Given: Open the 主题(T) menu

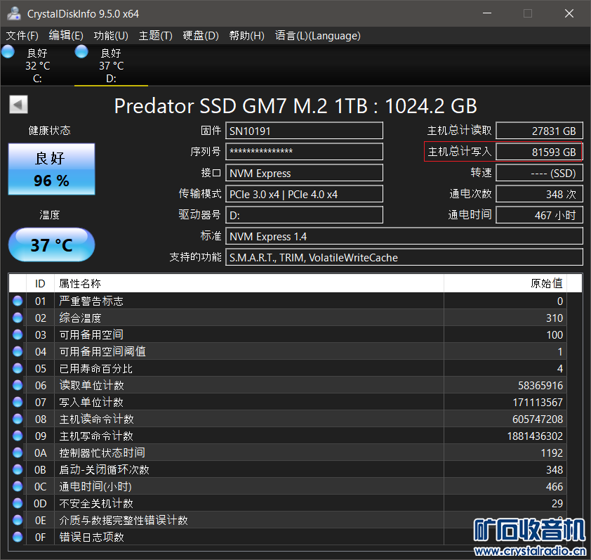Looking at the screenshot, I should point(156,36).
